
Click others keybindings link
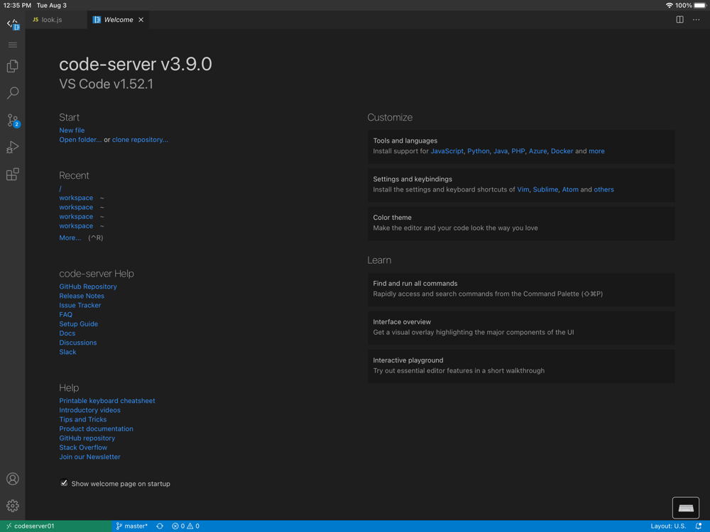[x=603, y=189]
